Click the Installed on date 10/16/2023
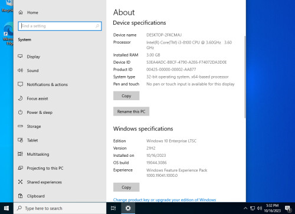The height and width of the screenshot is (214, 295). click(156, 156)
